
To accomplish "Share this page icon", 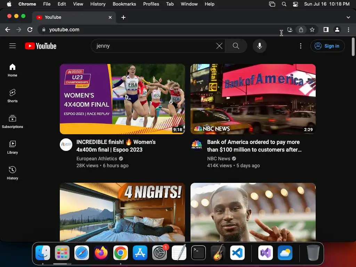I will coord(301,30).
